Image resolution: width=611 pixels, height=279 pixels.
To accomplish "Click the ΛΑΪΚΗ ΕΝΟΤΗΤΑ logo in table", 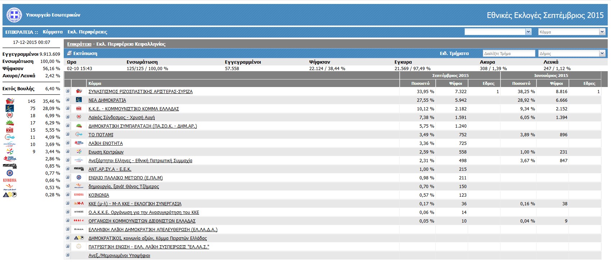I will coord(79,143).
